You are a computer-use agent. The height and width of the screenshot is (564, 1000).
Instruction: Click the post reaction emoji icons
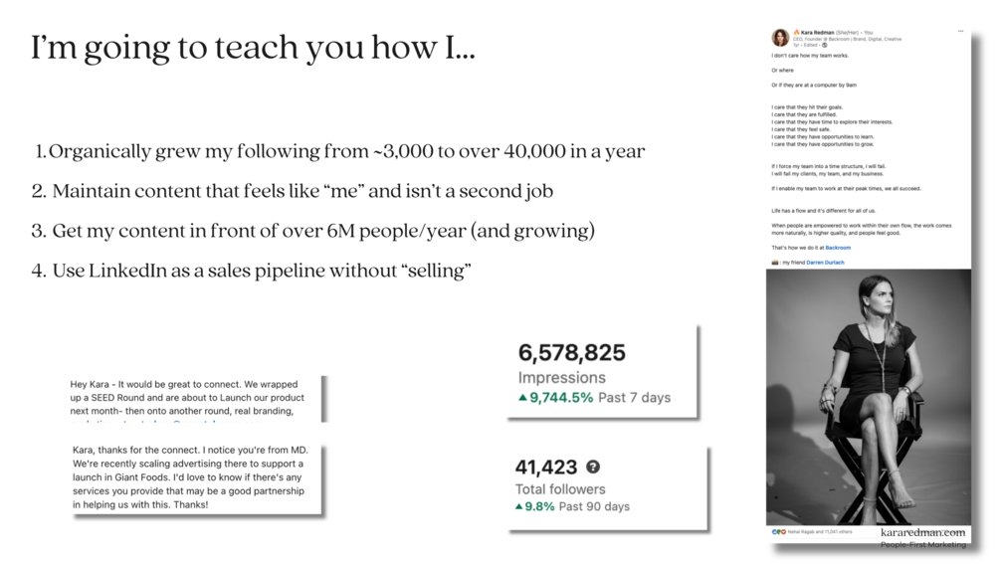[x=779, y=531]
